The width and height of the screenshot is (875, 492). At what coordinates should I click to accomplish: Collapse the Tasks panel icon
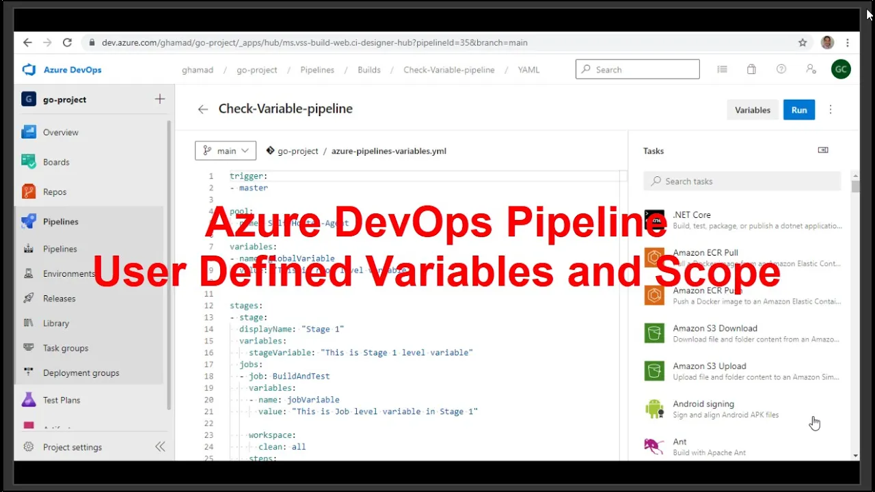[x=823, y=150]
